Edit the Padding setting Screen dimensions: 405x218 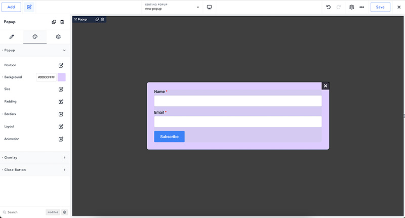point(61,102)
